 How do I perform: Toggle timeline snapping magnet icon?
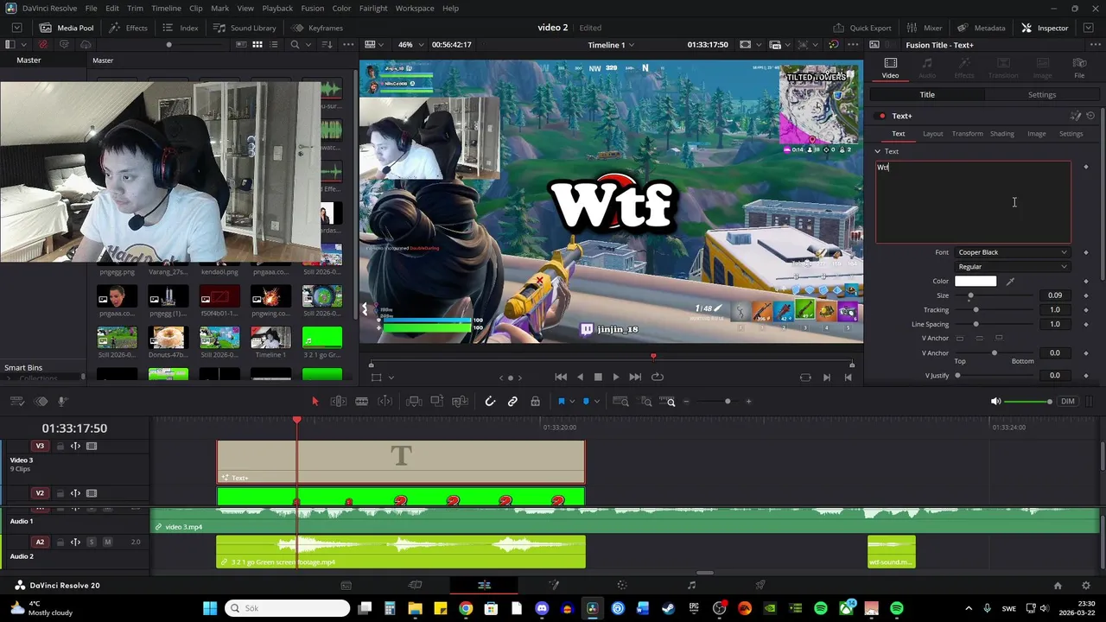[x=490, y=401]
